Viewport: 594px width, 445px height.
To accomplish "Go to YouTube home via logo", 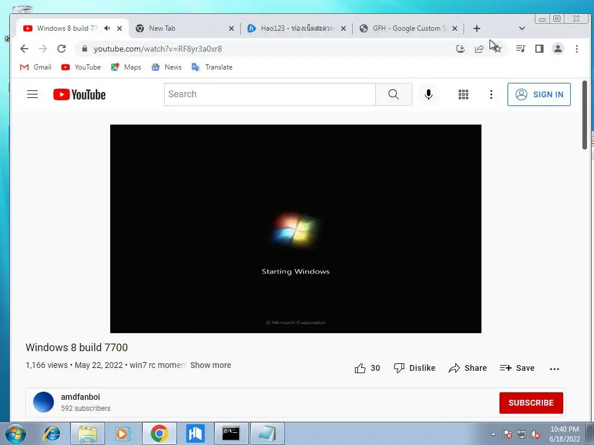I will (x=79, y=94).
